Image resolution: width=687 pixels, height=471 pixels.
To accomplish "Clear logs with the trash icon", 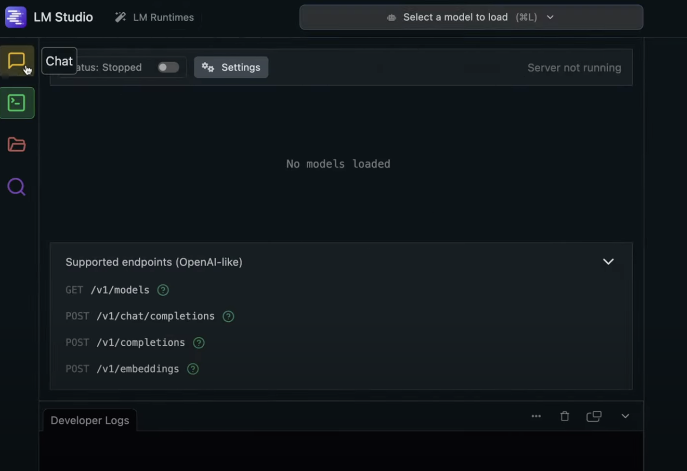I will 565,416.
